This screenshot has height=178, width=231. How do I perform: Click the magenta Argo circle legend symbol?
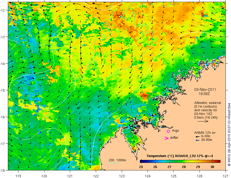(168, 131)
